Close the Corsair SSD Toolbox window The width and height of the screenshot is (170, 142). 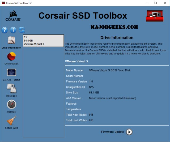coord(165,3)
